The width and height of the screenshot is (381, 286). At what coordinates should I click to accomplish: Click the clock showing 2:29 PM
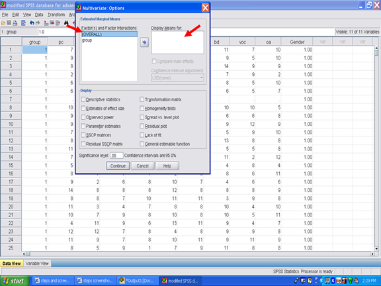(369, 281)
